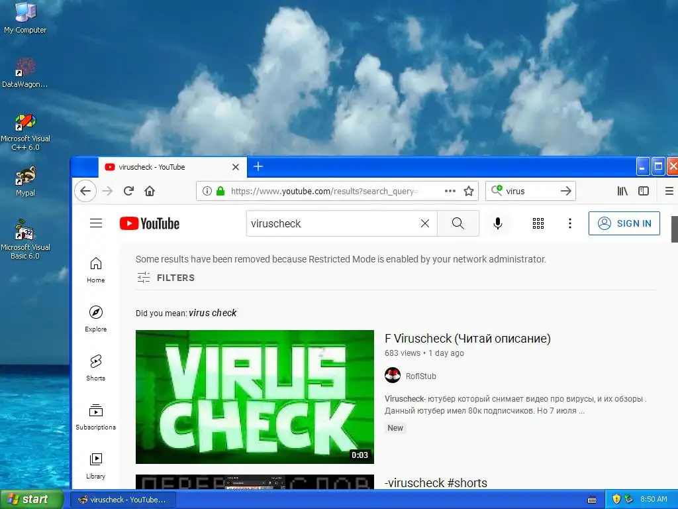Open a new tab with plus button
This screenshot has width=678, height=509.
(258, 166)
